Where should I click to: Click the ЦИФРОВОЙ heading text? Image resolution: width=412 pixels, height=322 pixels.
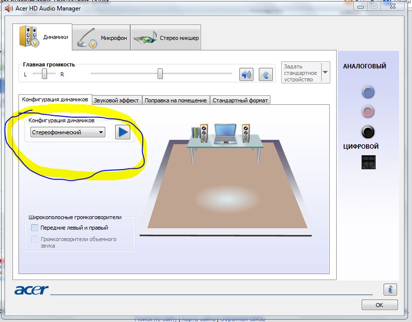coord(361,146)
